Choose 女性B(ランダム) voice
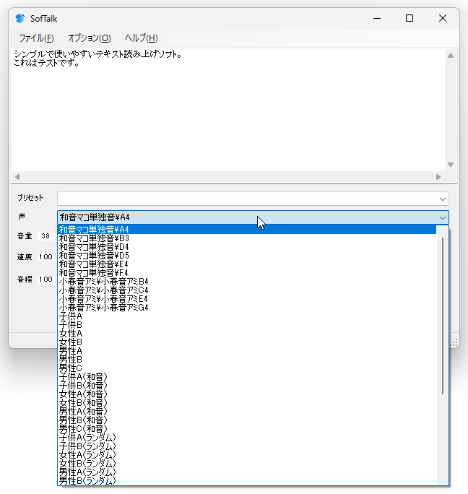Viewport: 468px width, 494px height. click(x=247, y=464)
